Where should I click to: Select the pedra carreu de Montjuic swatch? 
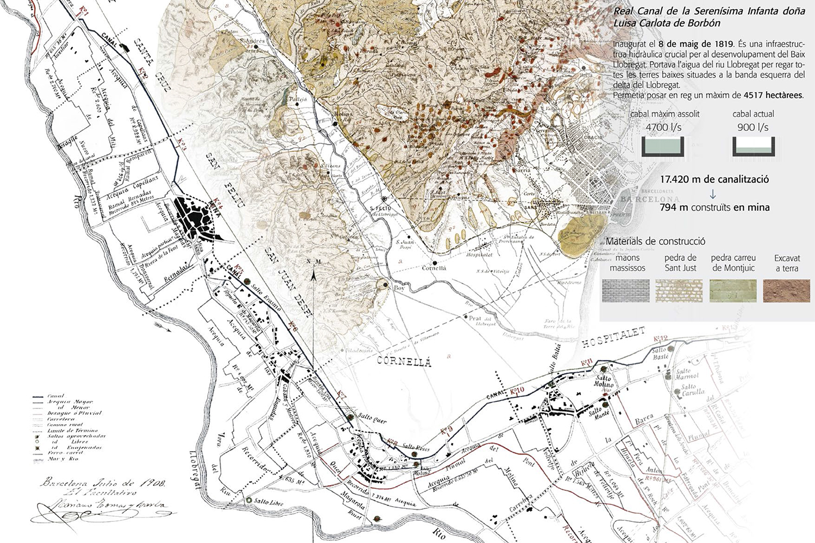point(733,291)
